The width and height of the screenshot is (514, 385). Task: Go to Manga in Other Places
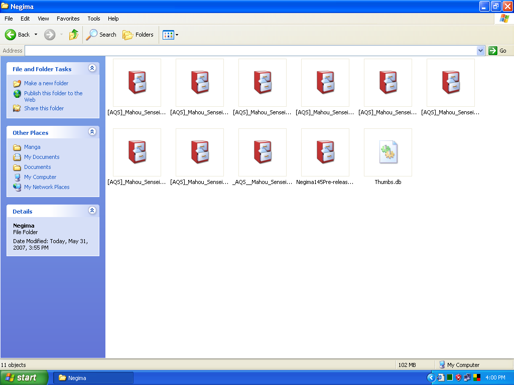pyautogui.click(x=32, y=147)
